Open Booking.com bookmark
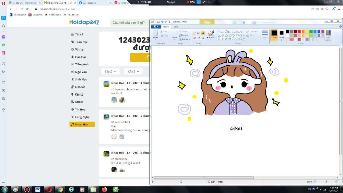 pos(18,15)
